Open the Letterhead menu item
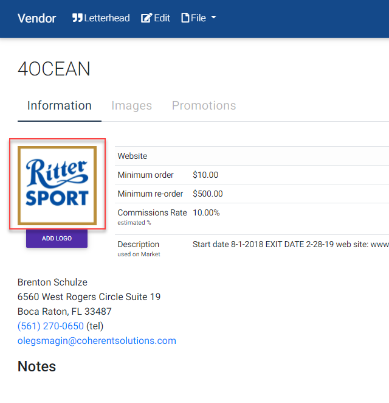Screen dimensions: 389x403 101,18
